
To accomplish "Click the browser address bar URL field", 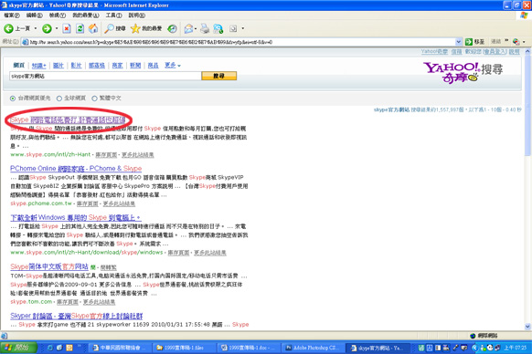I will [x=239, y=42].
